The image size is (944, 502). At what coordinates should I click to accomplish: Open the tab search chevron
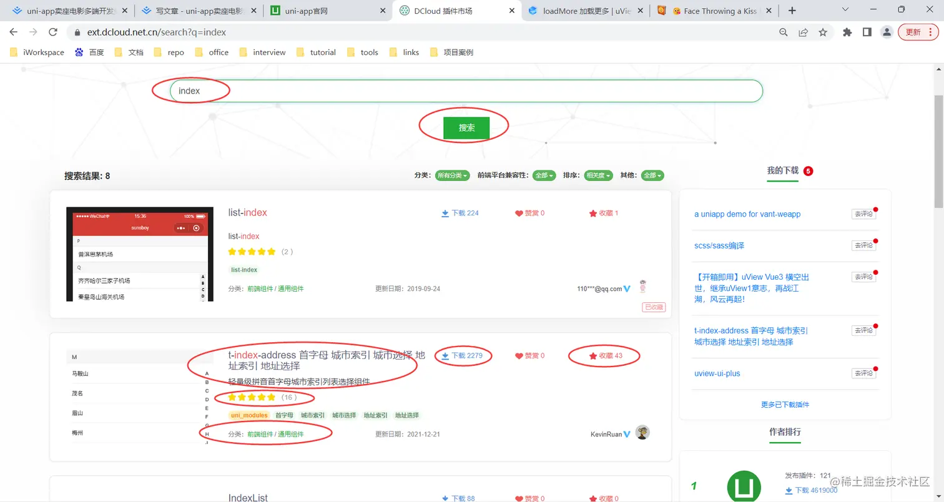(x=845, y=9)
